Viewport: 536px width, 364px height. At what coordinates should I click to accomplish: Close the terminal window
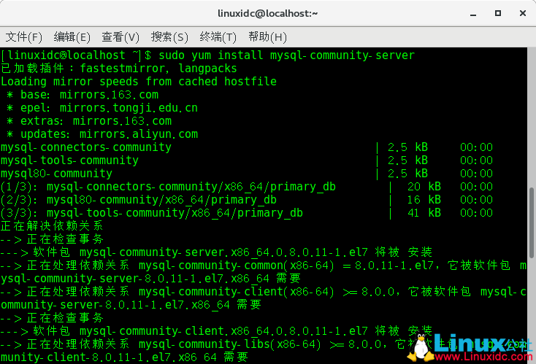pyautogui.click(x=523, y=13)
